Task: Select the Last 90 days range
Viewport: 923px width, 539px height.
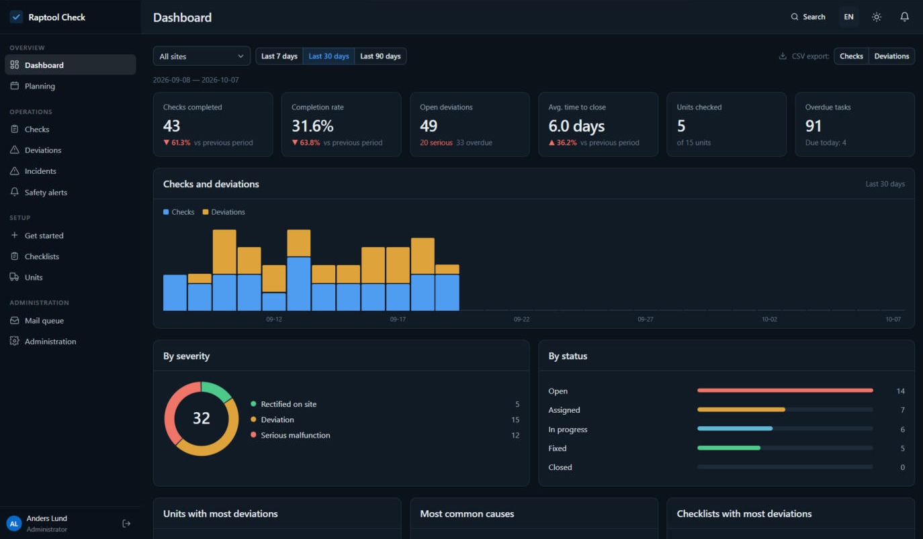Action: [380, 56]
